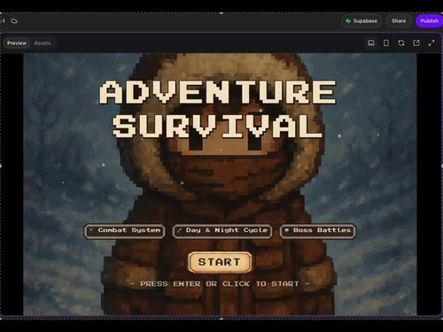Publish the project

pyautogui.click(x=429, y=21)
